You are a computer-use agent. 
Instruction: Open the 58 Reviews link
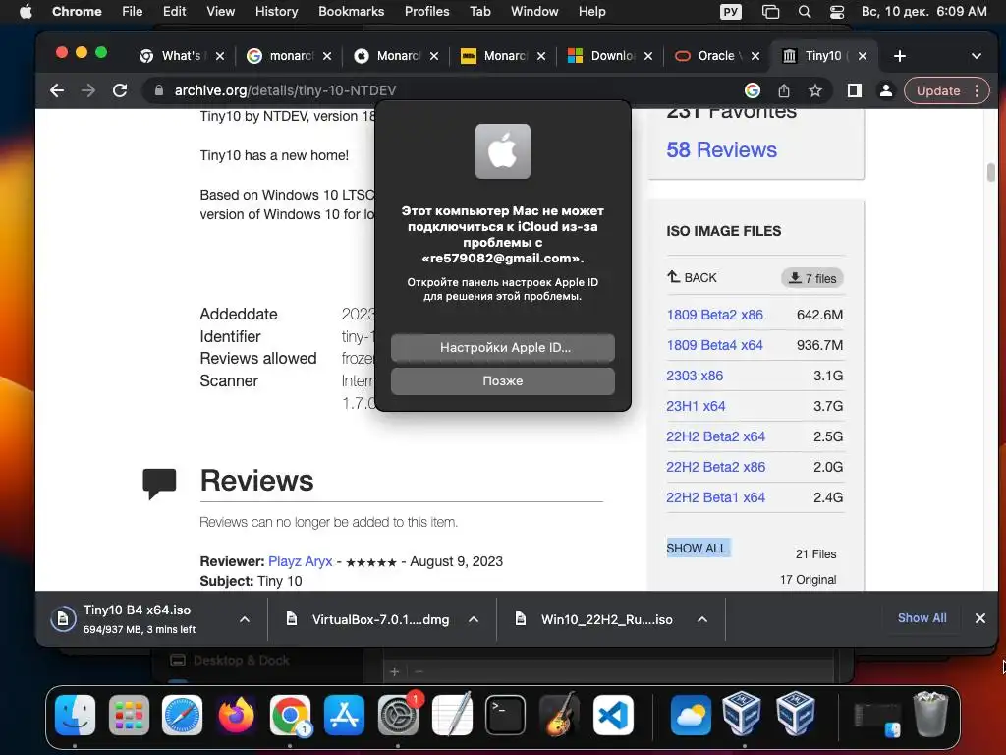[x=721, y=150]
